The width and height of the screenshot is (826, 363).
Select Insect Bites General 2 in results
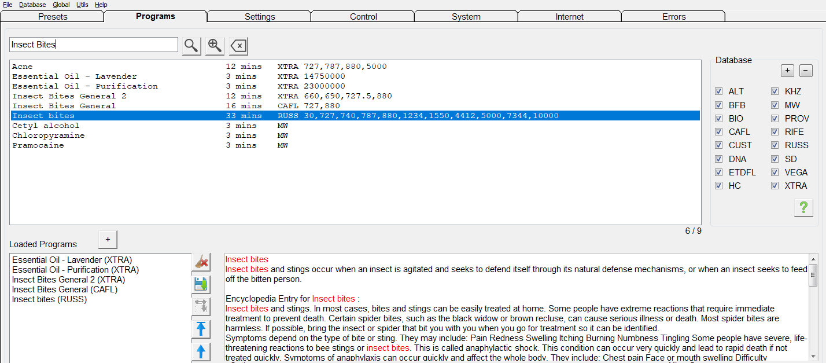tap(69, 96)
